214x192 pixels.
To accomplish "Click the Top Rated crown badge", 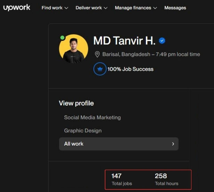I will coord(100,69).
